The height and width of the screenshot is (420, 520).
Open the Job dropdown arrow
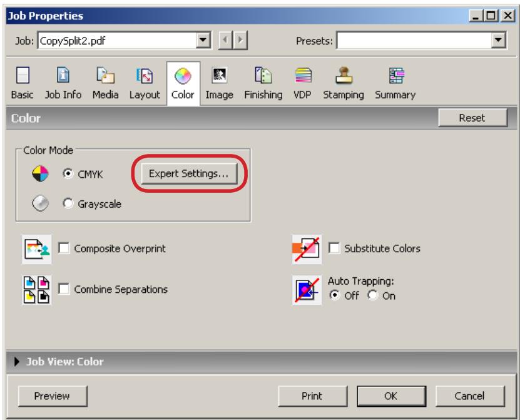[203, 41]
